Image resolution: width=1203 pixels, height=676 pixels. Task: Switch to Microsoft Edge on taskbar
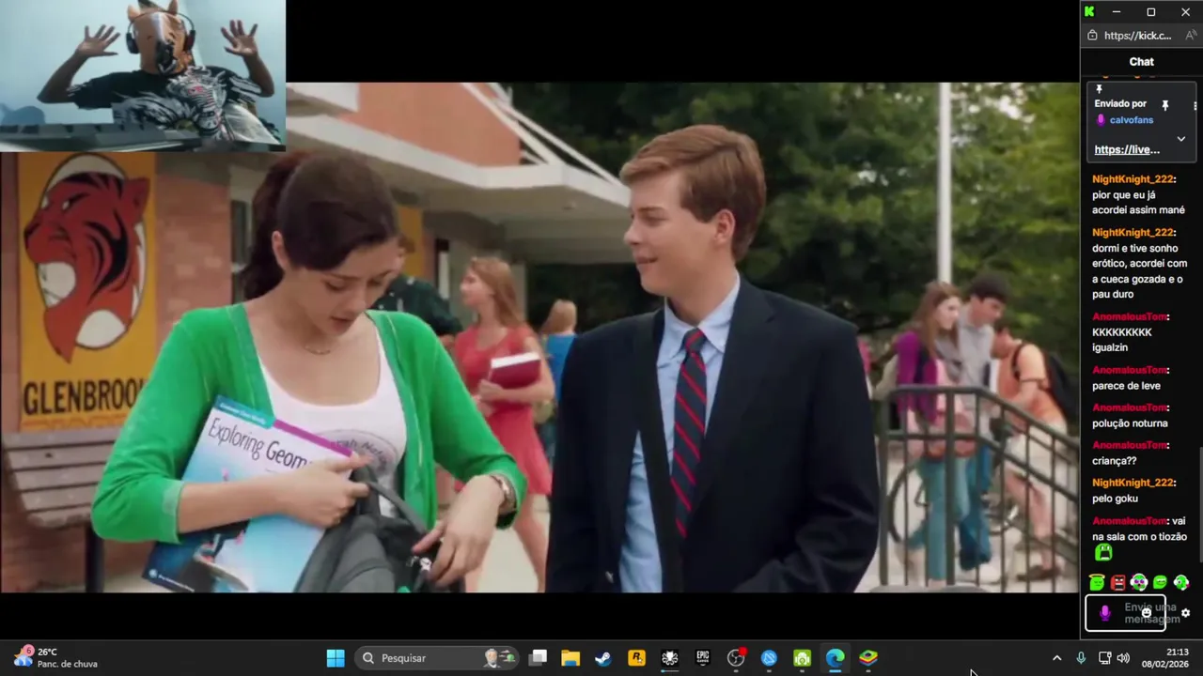tap(836, 658)
